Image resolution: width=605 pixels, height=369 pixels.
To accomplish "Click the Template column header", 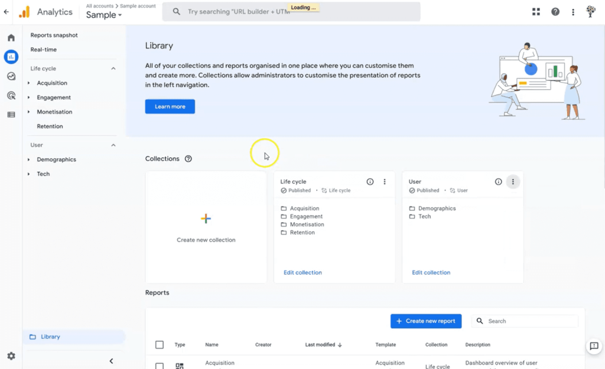I will click(385, 345).
